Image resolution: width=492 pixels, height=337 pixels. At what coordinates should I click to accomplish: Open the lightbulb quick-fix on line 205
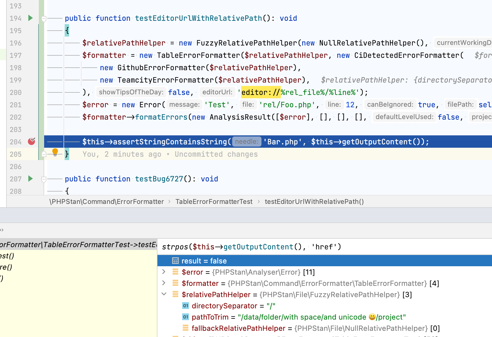coord(55,152)
